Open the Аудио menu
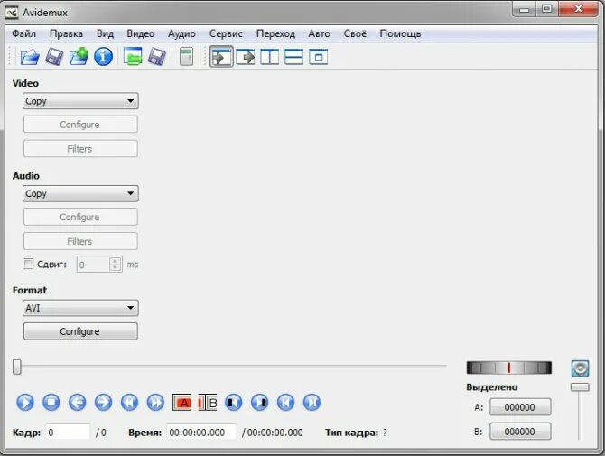Screen dimensions: 605x456 pyautogui.click(x=181, y=34)
